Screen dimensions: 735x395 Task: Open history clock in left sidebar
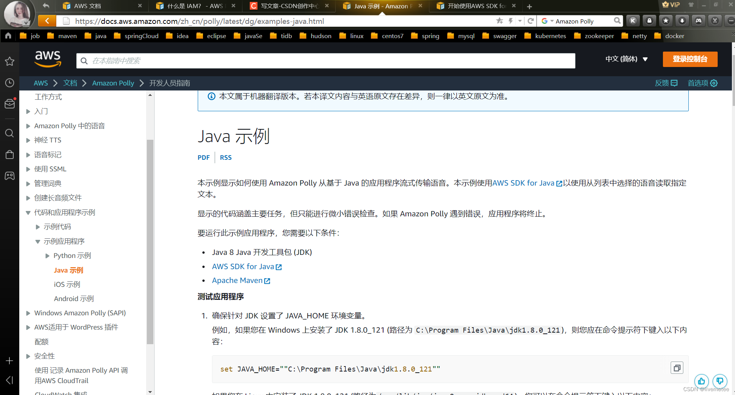coord(10,83)
